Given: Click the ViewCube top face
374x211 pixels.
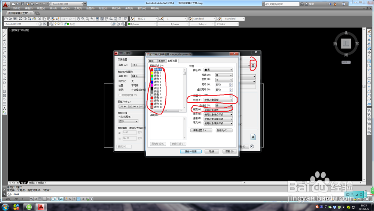Looking at the screenshot, I should click(x=346, y=44).
